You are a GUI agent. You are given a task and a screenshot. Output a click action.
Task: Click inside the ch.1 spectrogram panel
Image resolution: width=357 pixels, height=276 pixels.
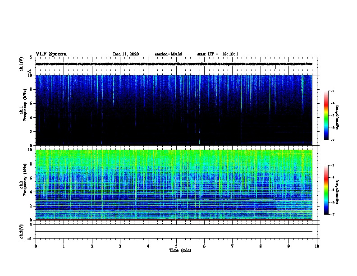click(x=174, y=110)
